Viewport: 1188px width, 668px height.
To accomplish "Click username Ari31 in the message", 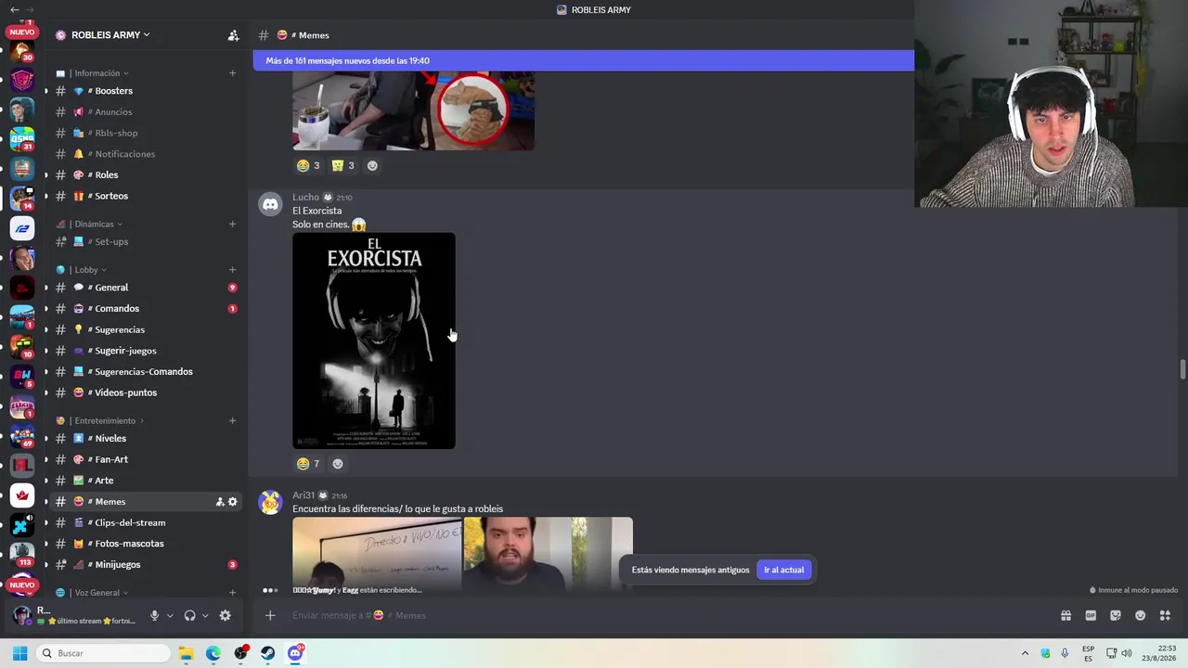I will click(x=303, y=495).
